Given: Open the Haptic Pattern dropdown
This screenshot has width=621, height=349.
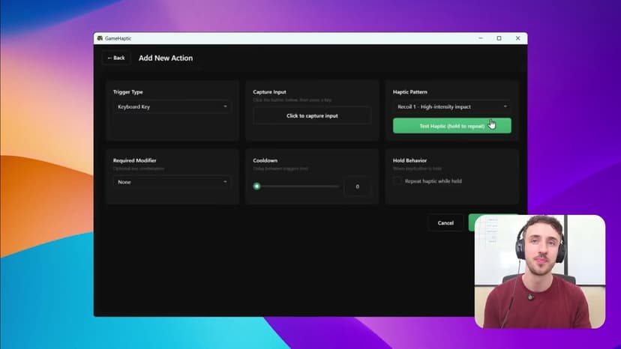Looking at the screenshot, I should point(452,106).
